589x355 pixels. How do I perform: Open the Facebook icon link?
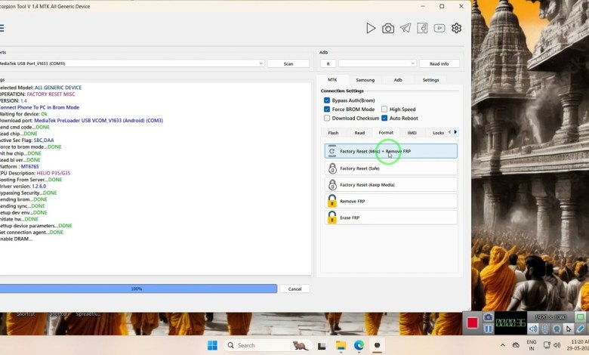click(x=422, y=28)
